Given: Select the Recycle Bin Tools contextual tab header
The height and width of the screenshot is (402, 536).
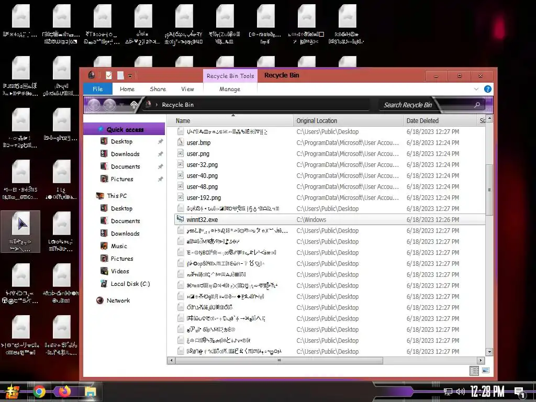Looking at the screenshot, I should pos(230,76).
